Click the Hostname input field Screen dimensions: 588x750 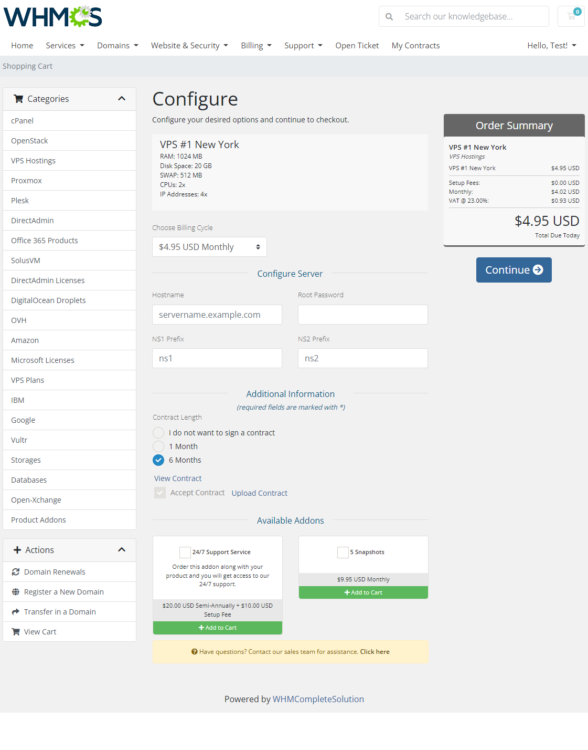[217, 315]
